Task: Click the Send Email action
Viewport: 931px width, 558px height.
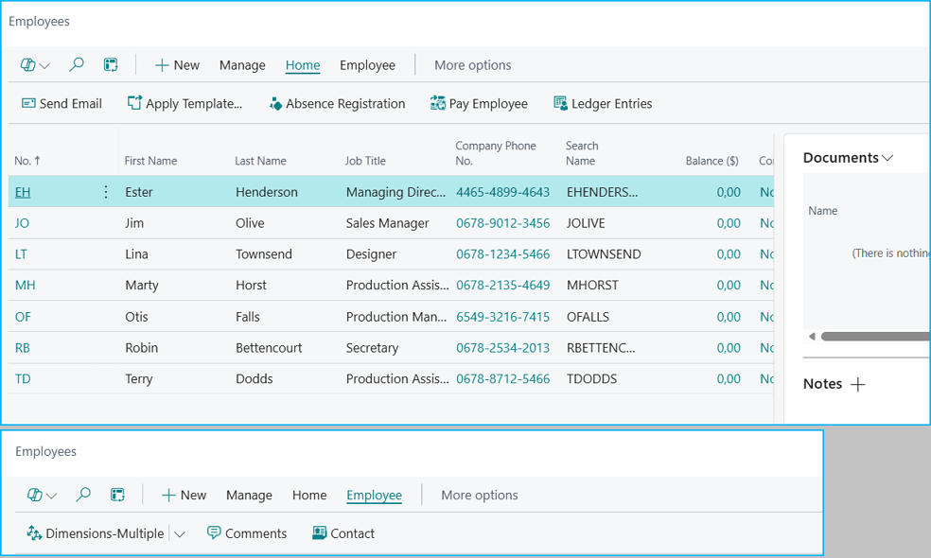Action: pyautogui.click(x=61, y=104)
